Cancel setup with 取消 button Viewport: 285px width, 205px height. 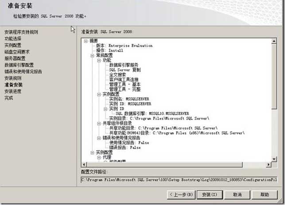(x=237, y=195)
